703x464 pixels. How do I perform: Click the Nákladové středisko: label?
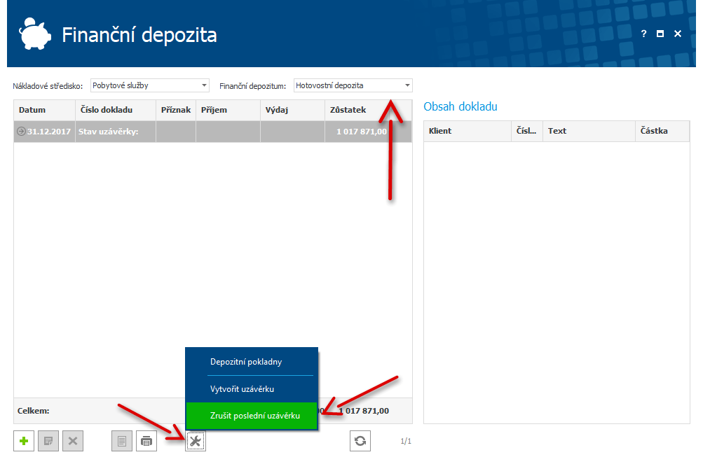pyautogui.click(x=48, y=86)
